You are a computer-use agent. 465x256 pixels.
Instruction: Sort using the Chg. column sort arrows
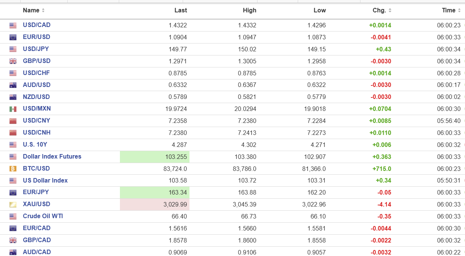[390, 10]
